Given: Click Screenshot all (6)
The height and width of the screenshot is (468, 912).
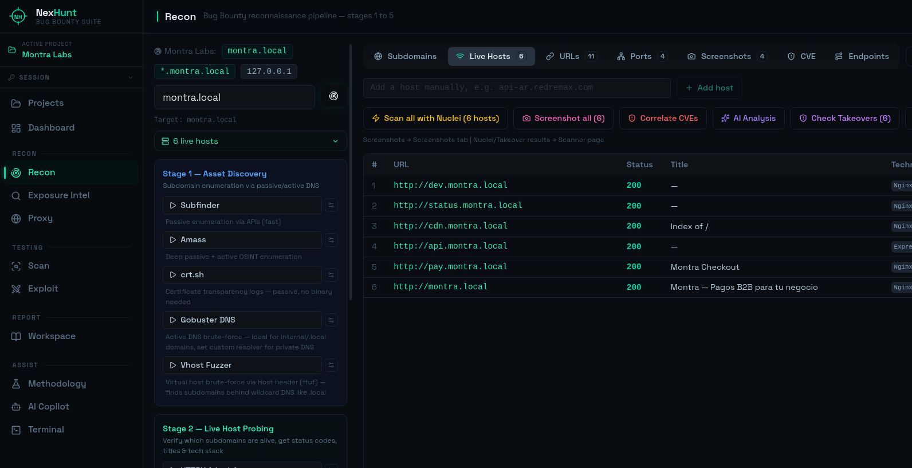Looking at the screenshot, I should 564,118.
